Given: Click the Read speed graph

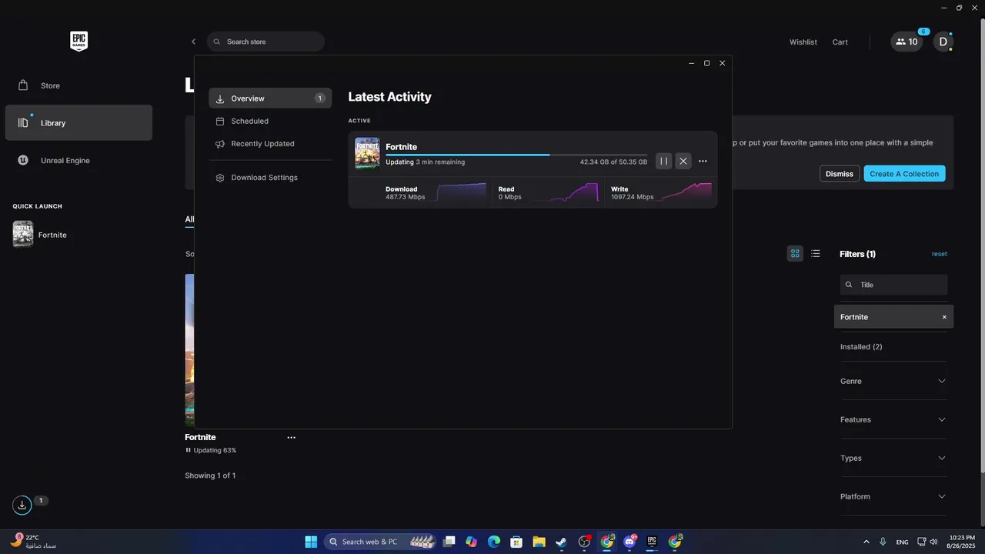Looking at the screenshot, I should (566, 192).
